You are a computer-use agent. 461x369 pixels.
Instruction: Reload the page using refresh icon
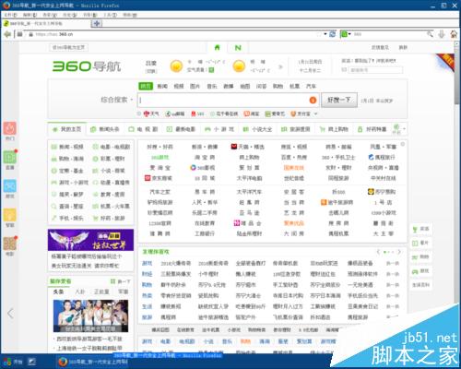(333, 34)
